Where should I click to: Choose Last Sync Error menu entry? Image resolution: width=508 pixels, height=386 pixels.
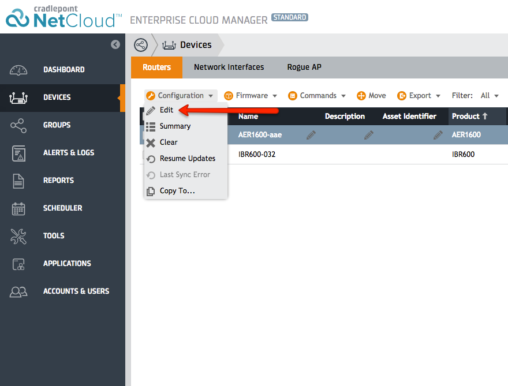pyautogui.click(x=186, y=175)
